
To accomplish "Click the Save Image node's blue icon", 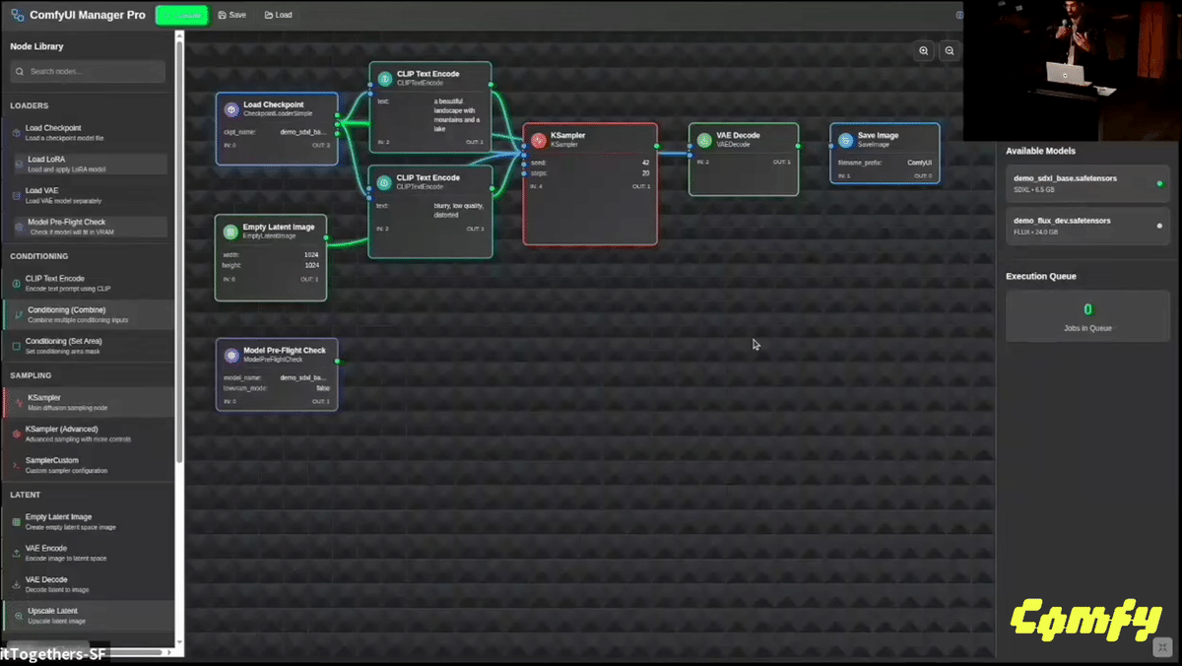I will coord(845,140).
